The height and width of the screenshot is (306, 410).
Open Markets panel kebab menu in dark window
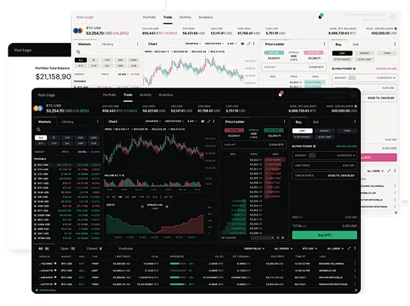coord(97,121)
